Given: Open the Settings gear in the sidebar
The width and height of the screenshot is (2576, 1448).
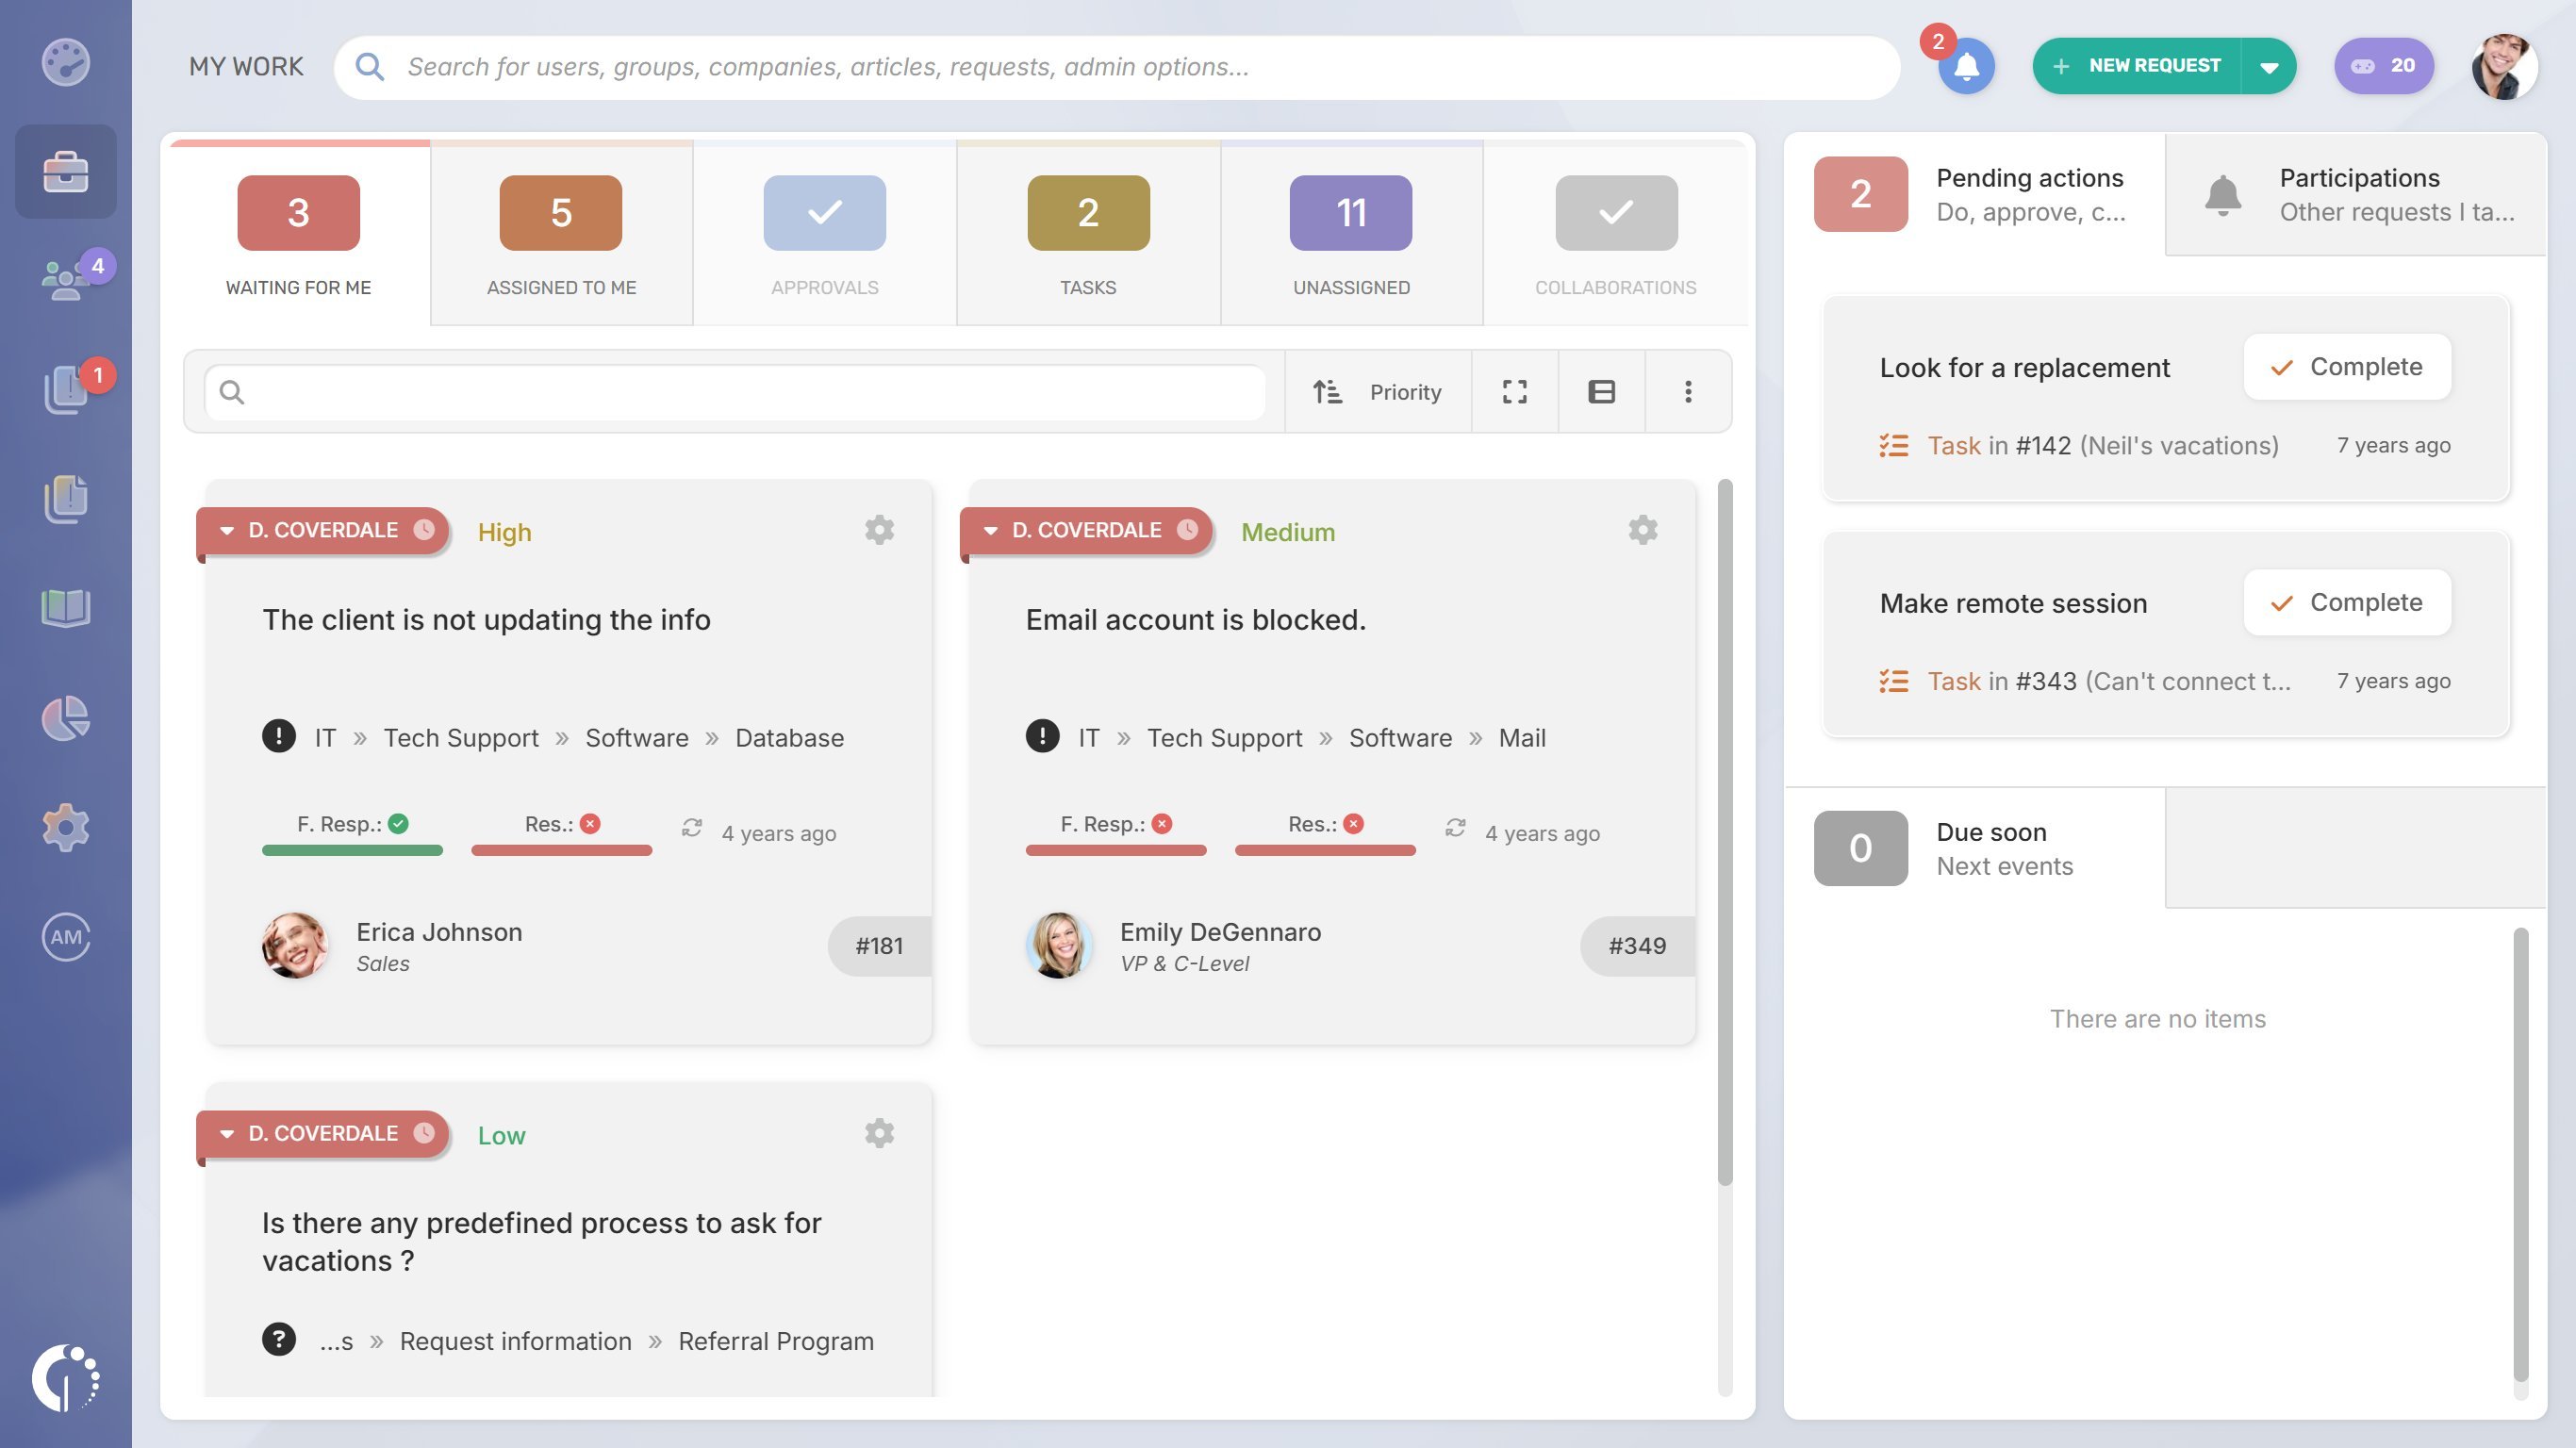Looking at the screenshot, I should coord(65,826).
